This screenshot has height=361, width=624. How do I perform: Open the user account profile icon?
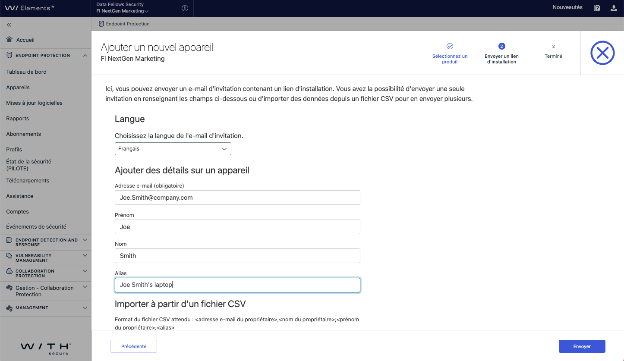coord(614,8)
